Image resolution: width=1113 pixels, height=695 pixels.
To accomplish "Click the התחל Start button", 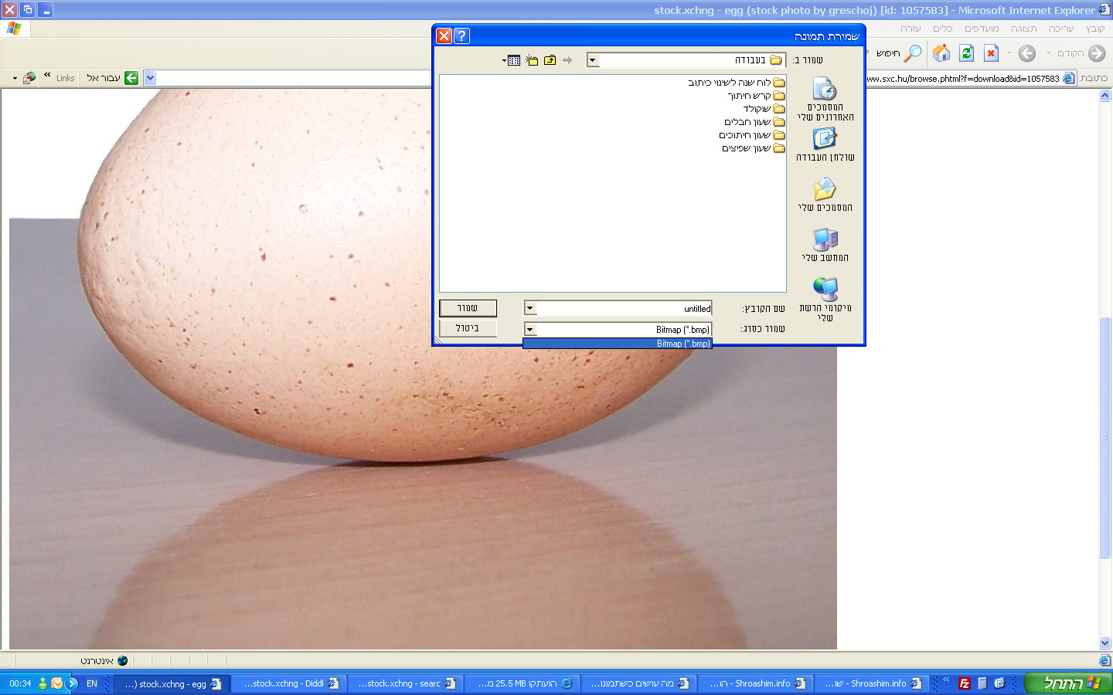I will 1068,683.
